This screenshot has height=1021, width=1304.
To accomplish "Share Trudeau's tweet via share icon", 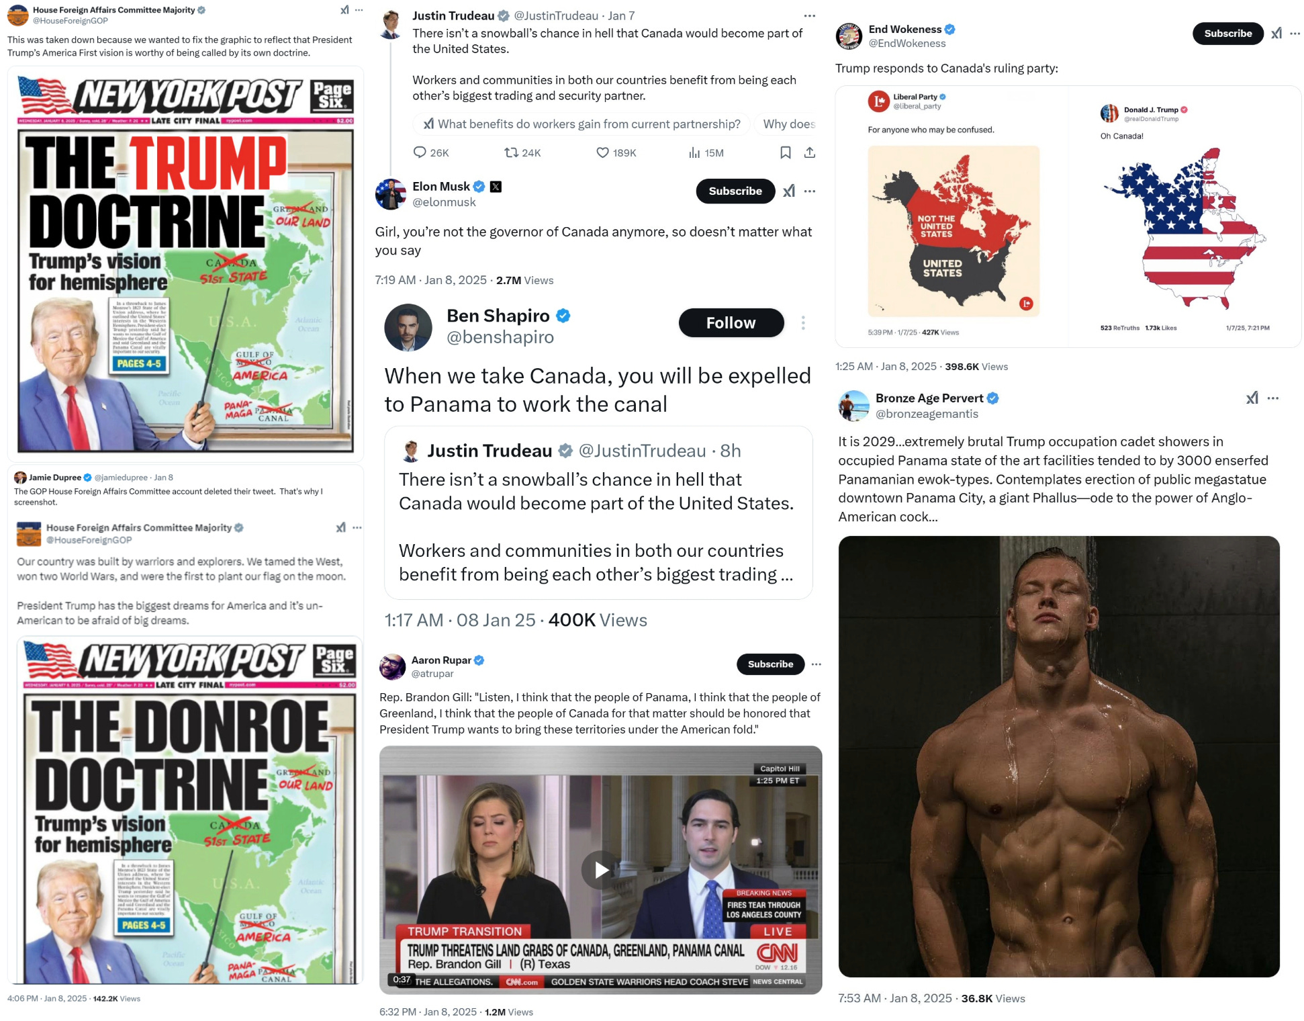I will pyautogui.click(x=810, y=152).
